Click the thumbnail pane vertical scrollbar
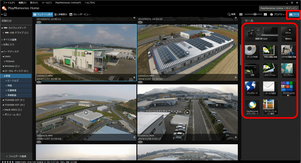Image resolution: width=301 pixels, height=163 pixels. click(x=240, y=55)
